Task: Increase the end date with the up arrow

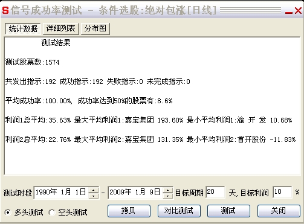Action: pyautogui.click(x=167, y=190)
